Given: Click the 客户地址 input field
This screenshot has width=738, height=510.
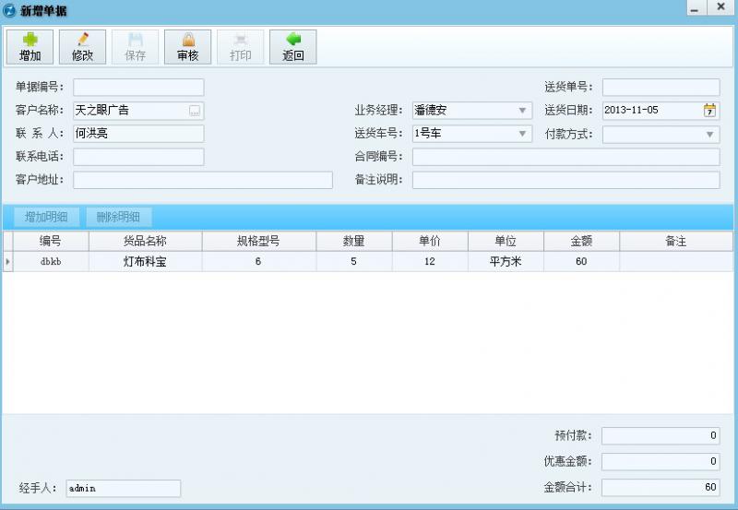Looking at the screenshot, I should (x=202, y=180).
